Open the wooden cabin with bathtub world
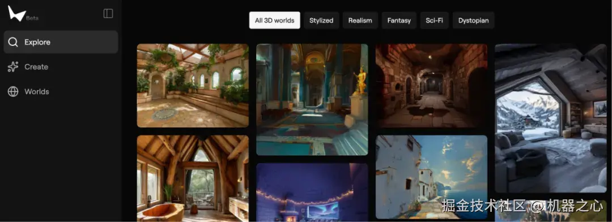This screenshot has height=222, width=612. coord(193,178)
